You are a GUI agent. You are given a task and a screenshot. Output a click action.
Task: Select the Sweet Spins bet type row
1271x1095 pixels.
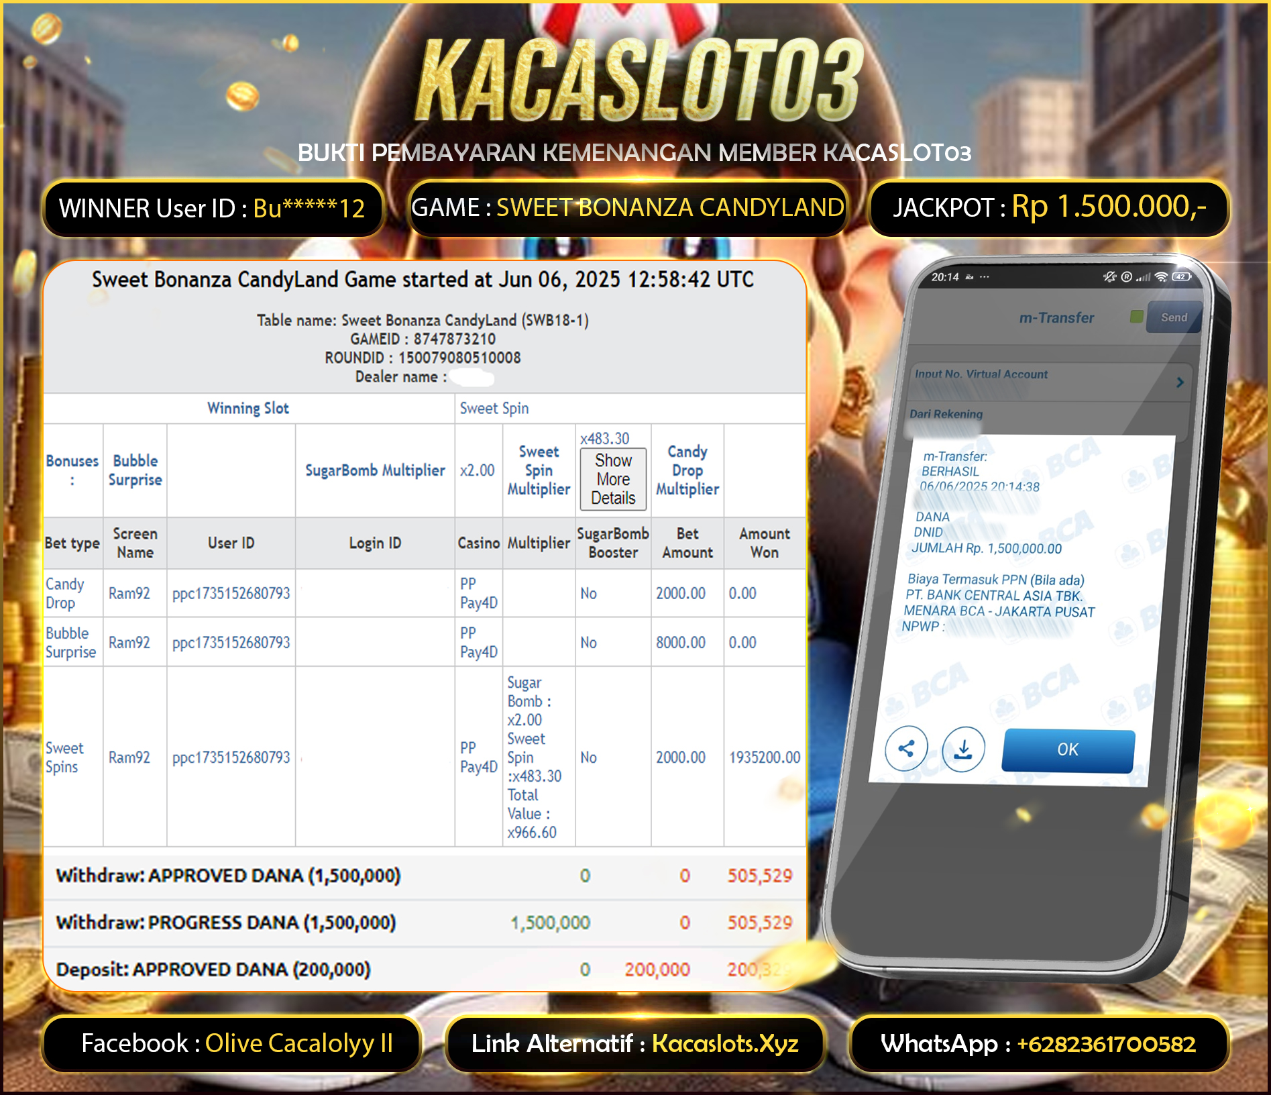click(424, 757)
